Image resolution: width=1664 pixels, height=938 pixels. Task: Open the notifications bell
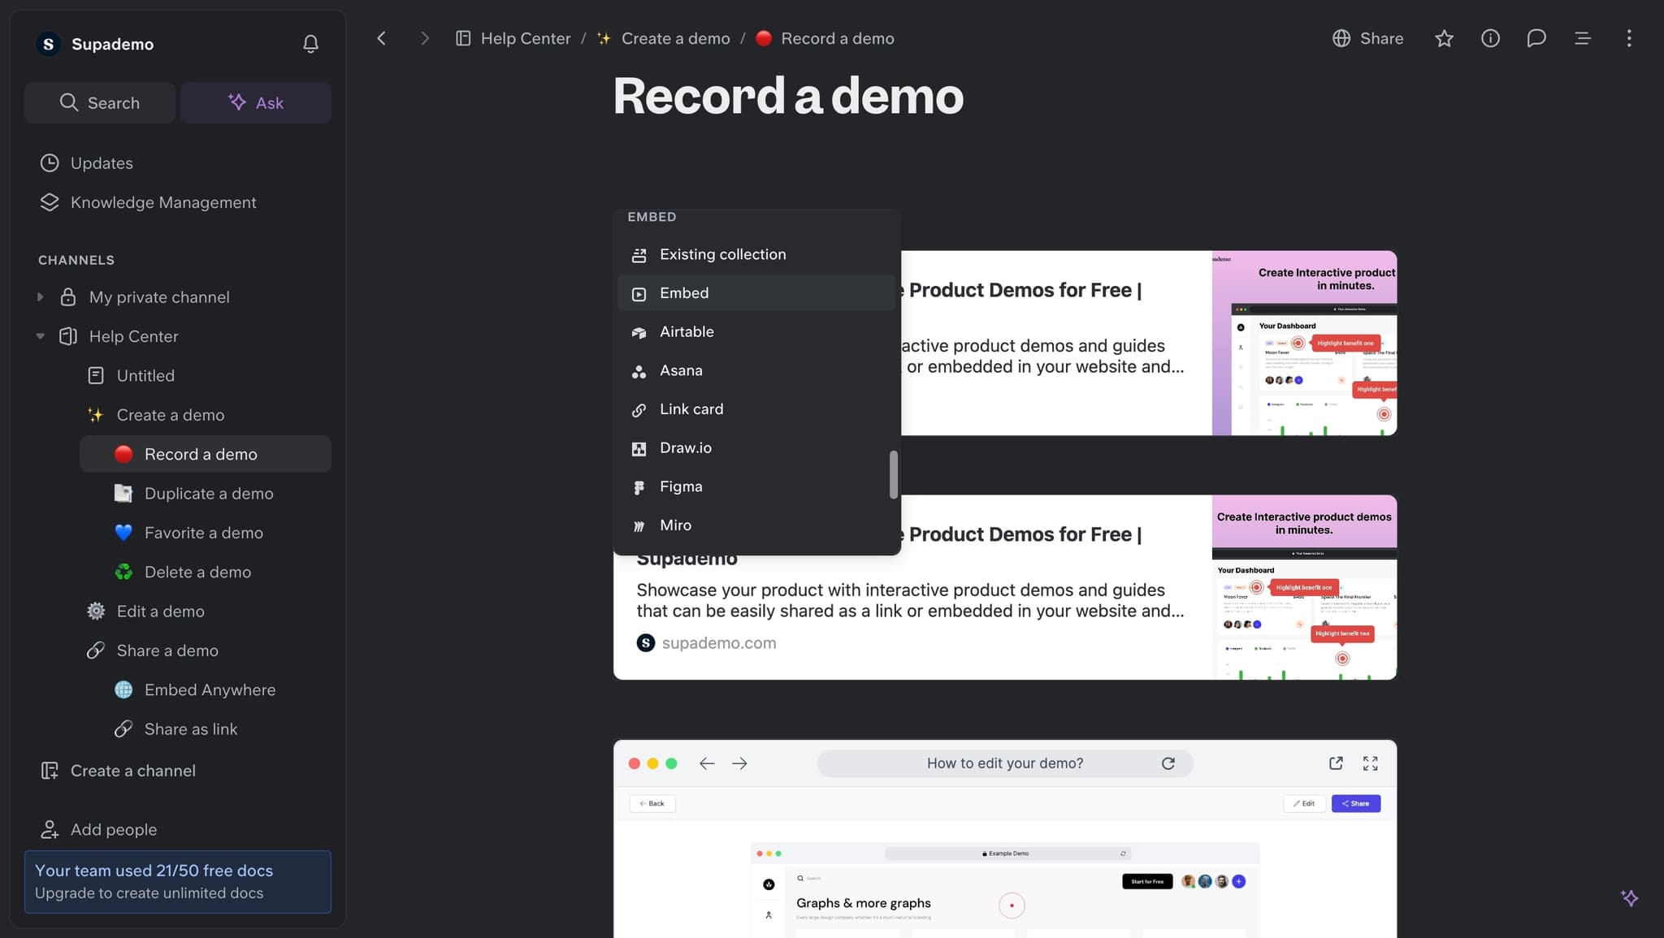tap(310, 44)
